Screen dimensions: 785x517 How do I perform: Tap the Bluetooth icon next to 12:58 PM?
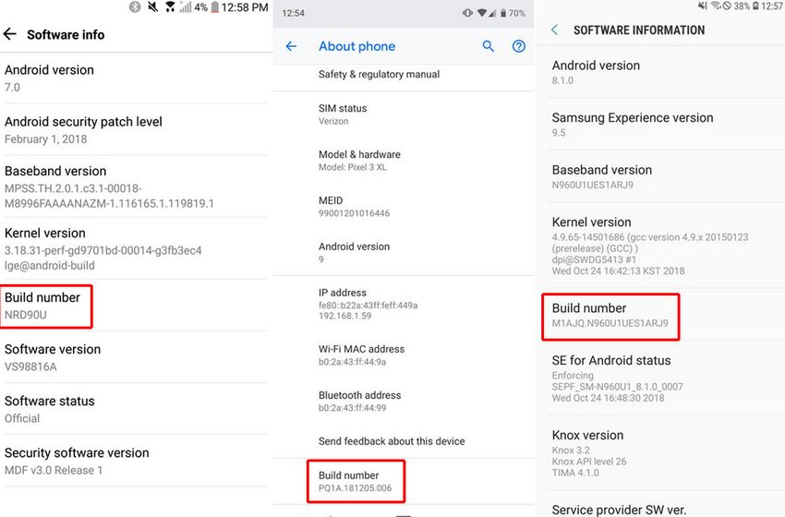[134, 7]
